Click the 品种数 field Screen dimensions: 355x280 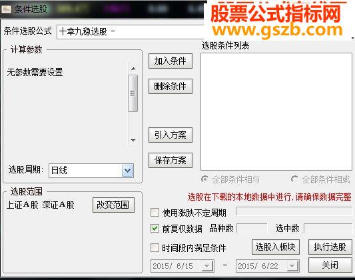pos(252,228)
